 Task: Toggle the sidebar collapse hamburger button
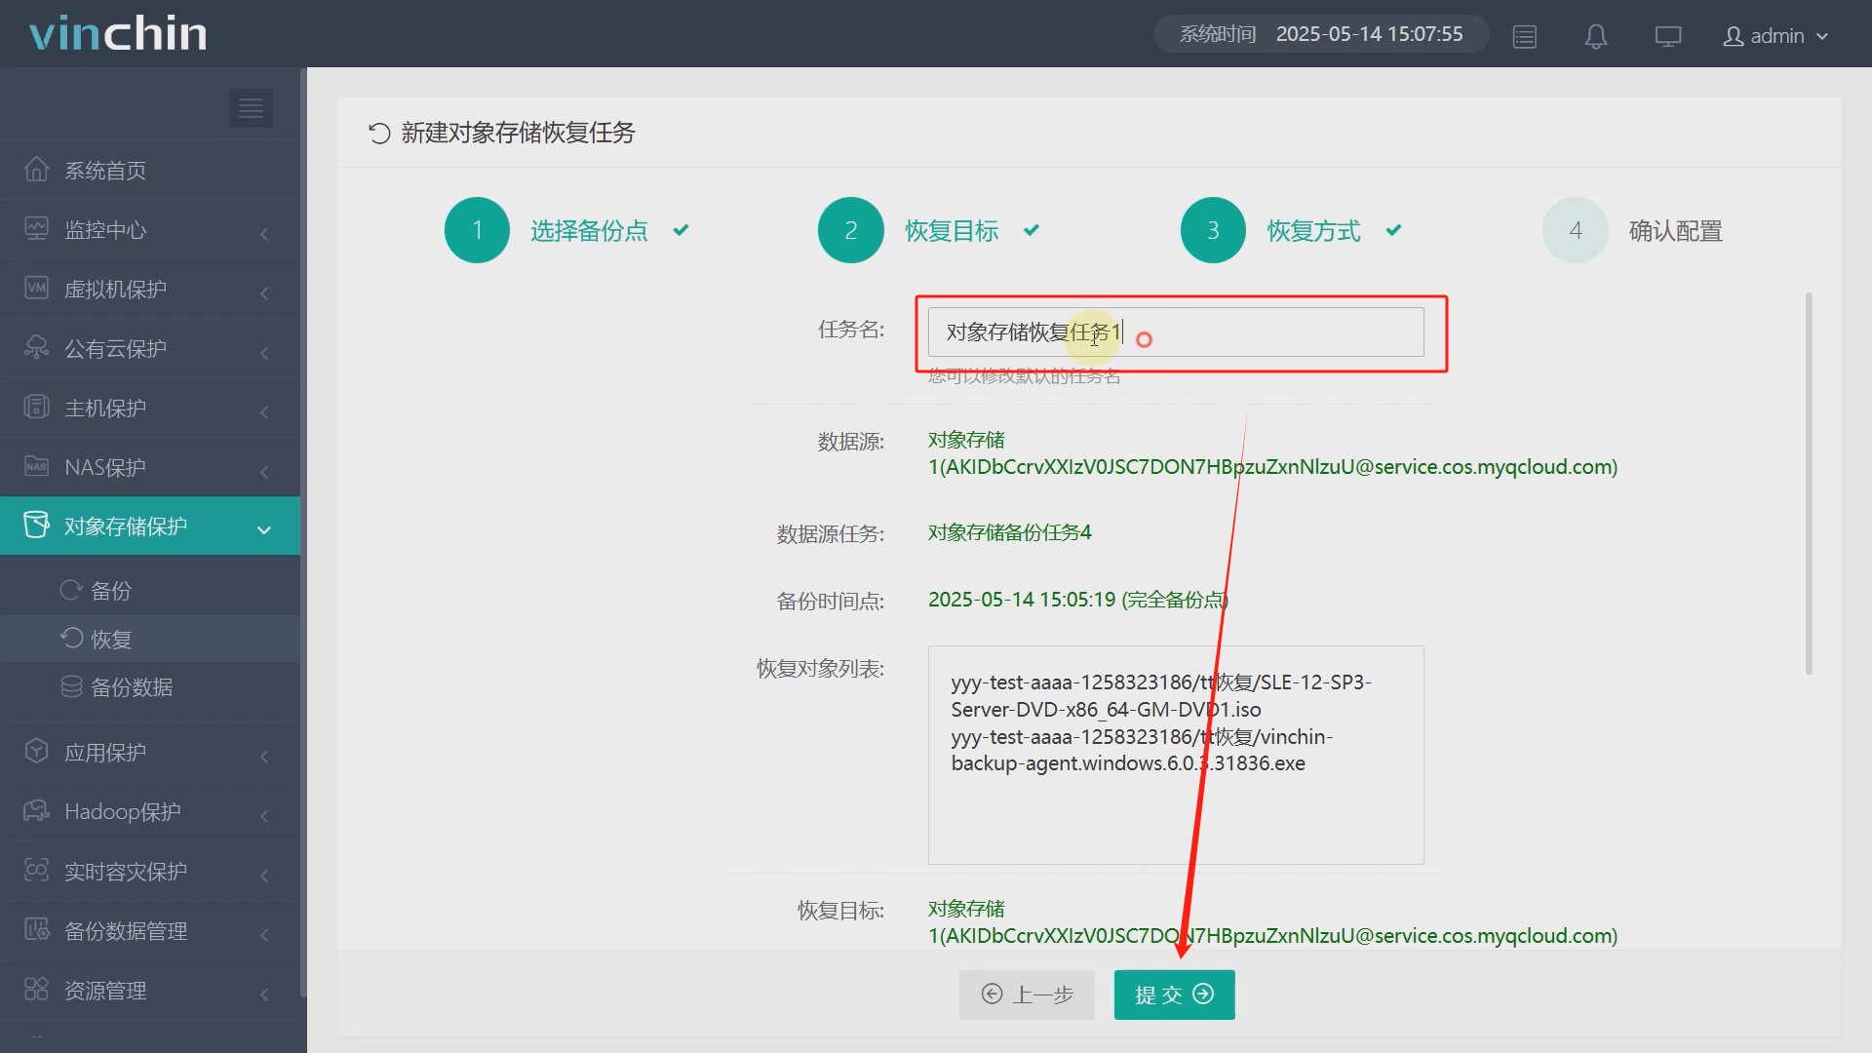point(251,108)
